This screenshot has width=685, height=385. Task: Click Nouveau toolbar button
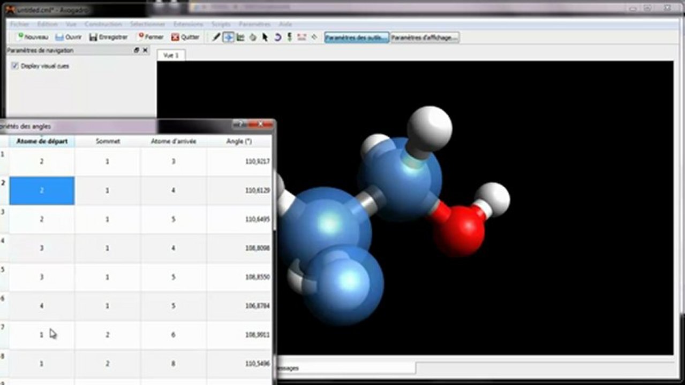tap(33, 37)
